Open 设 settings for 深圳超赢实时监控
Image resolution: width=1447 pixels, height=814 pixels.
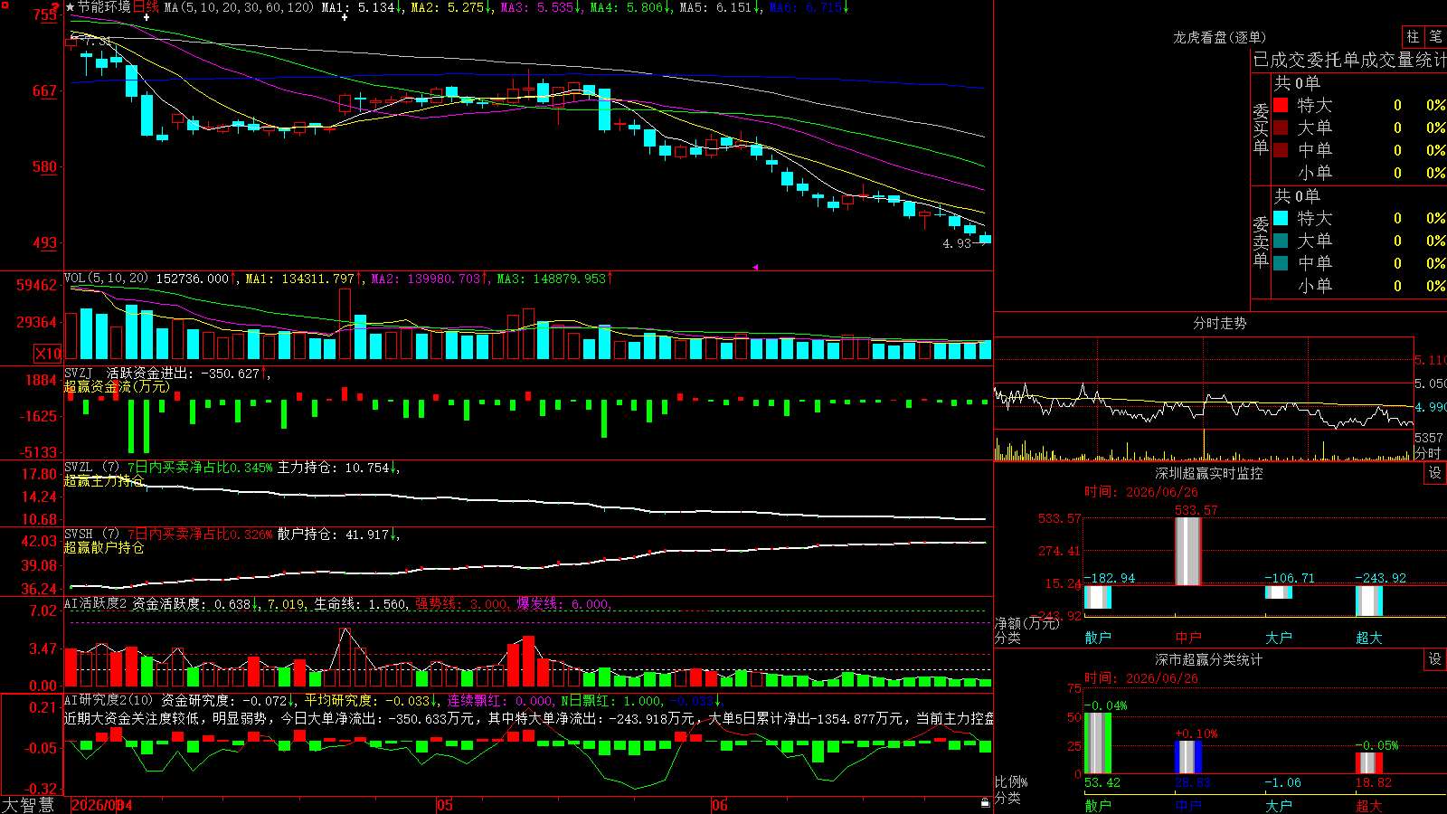tap(1435, 473)
